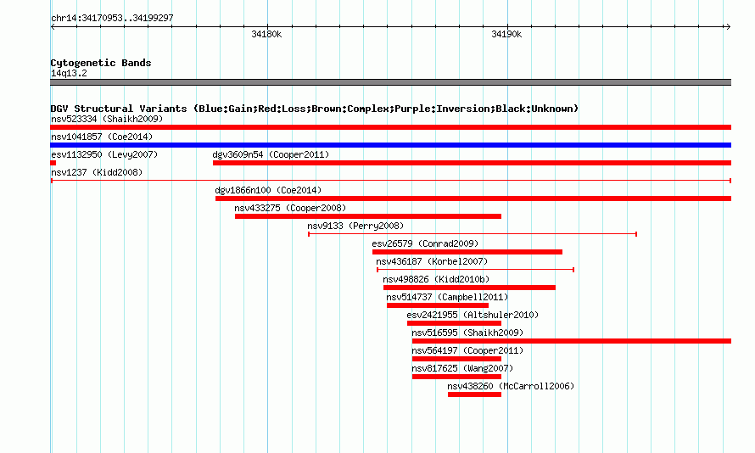The height and width of the screenshot is (453, 755).
Task: Open nsv433275 (Cooper2008) variant label
Action: point(290,208)
